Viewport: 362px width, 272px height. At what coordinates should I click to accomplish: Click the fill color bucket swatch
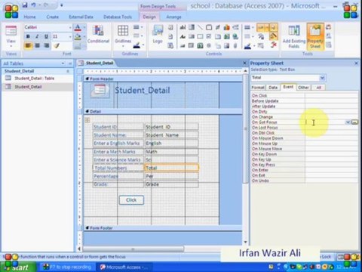tap(78, 37)
